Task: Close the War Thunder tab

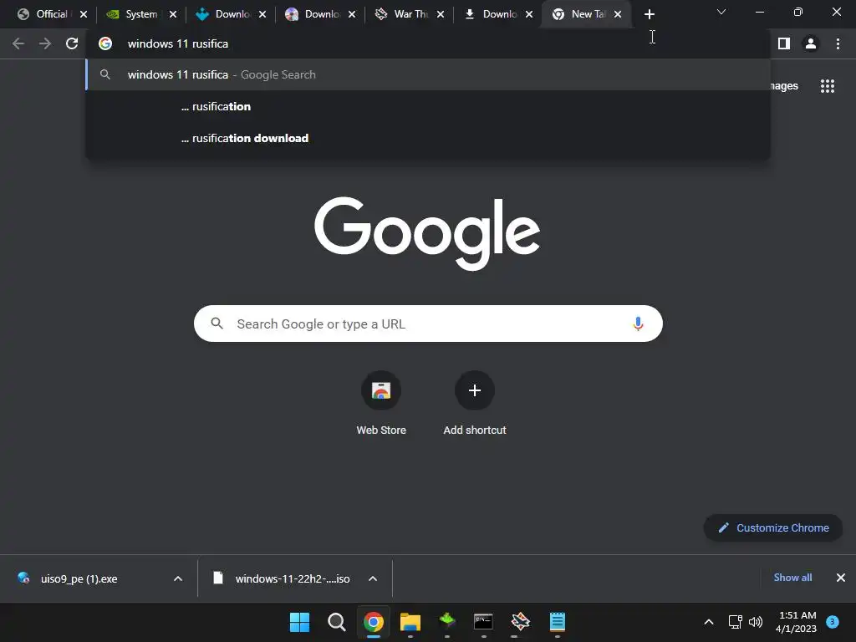Action: (x=440, y=14)
